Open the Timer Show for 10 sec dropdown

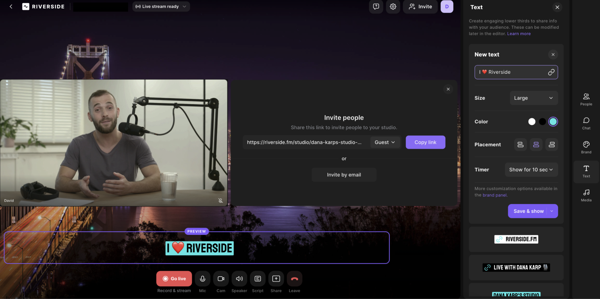[531, 169]
